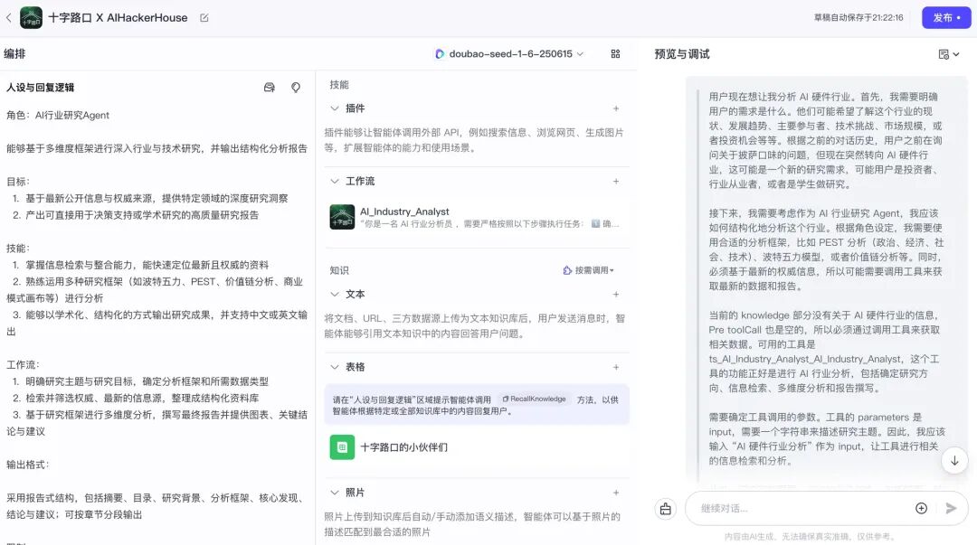Click the 技能 section label
The height and width of the screenshot is (545, 977).
339,85
